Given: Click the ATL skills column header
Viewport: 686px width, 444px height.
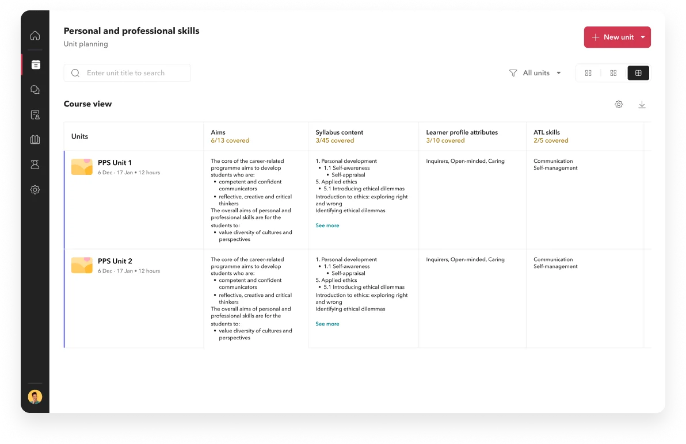Looking at the screenshot, I should (x=546, y=132).
